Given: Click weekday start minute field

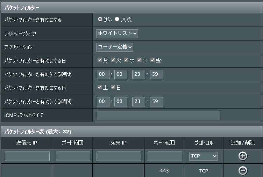Looking at the screenshot, I should click(x=121, y=74).
